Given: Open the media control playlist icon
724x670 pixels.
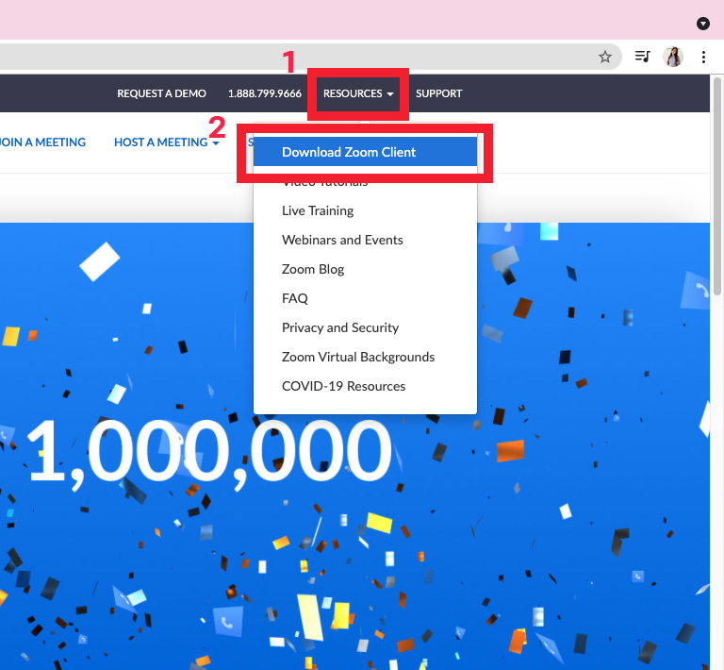Looking at the screenshot, I should point(642,57).
